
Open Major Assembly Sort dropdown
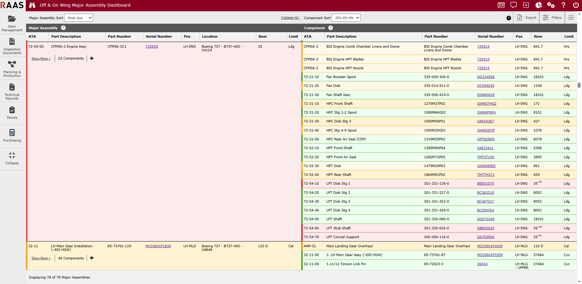click(x=78, y=18)
